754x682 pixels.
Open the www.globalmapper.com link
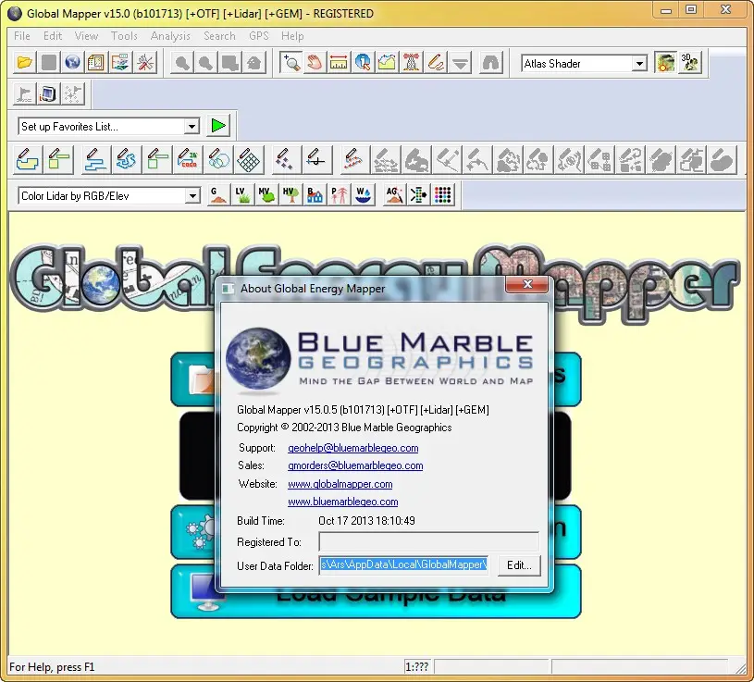pyautogui.click(x=340, y=484)
